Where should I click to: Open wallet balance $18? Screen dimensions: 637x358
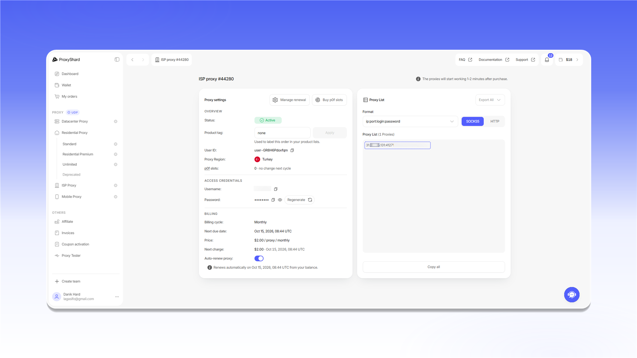click(569, 60)
